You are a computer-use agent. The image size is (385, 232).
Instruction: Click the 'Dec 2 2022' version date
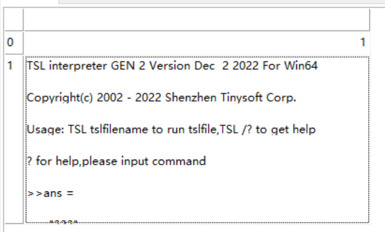coord(226,65)
